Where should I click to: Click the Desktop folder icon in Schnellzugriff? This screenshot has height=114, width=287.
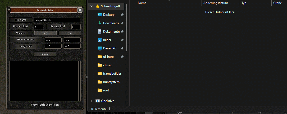(100, 15)
